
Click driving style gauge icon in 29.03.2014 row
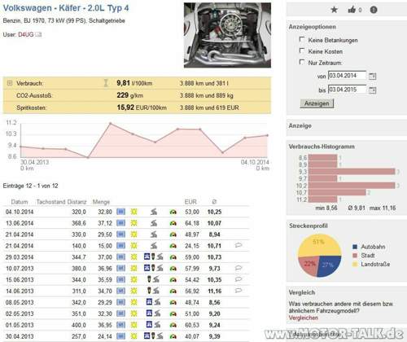(x=173, y=257)
